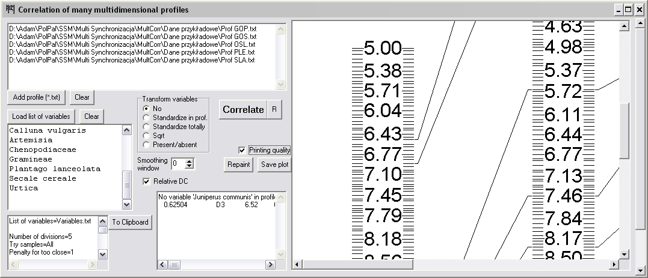Image resolution: width=648 pixels, height=278 pixels.
Task: Click the app icon in title bar
Action: (9, 10)
